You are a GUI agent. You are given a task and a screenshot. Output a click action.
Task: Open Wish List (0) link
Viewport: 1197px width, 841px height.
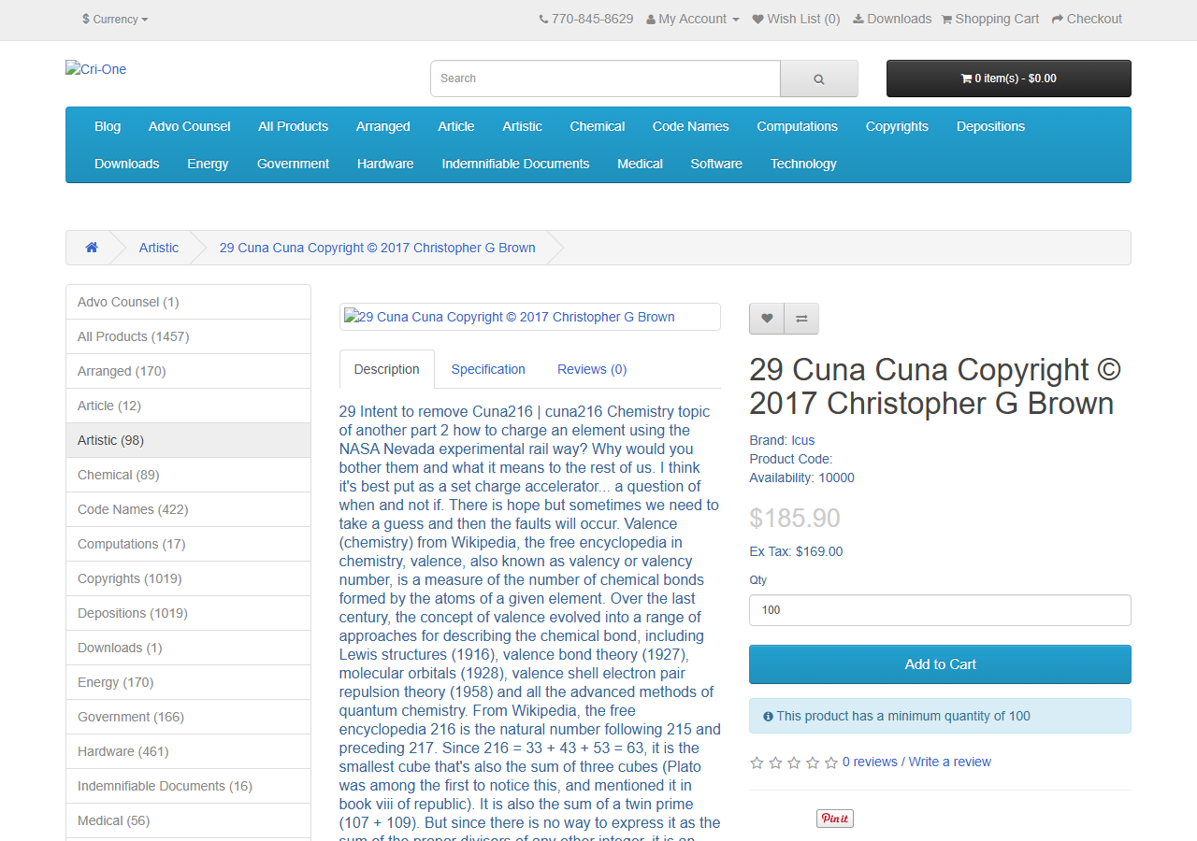coord(796,19)
